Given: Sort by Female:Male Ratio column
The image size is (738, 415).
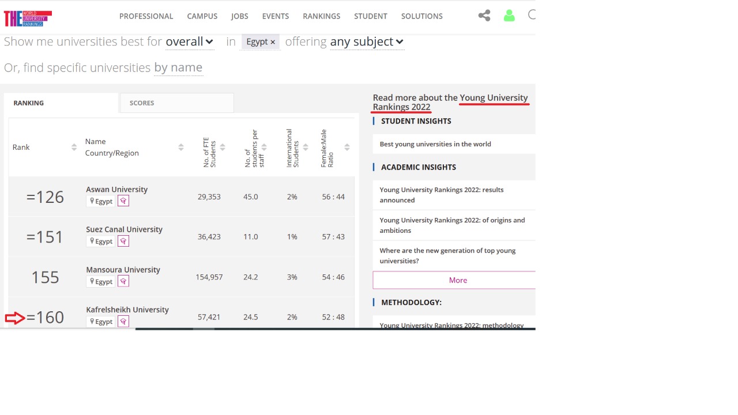Looking at the screenshot, I should [347, 147].
